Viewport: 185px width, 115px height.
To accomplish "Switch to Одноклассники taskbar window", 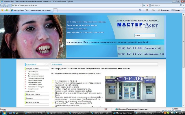I will pos(56,113).
